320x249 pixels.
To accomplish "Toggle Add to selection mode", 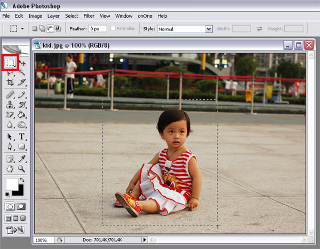I will tap(42, 28).
